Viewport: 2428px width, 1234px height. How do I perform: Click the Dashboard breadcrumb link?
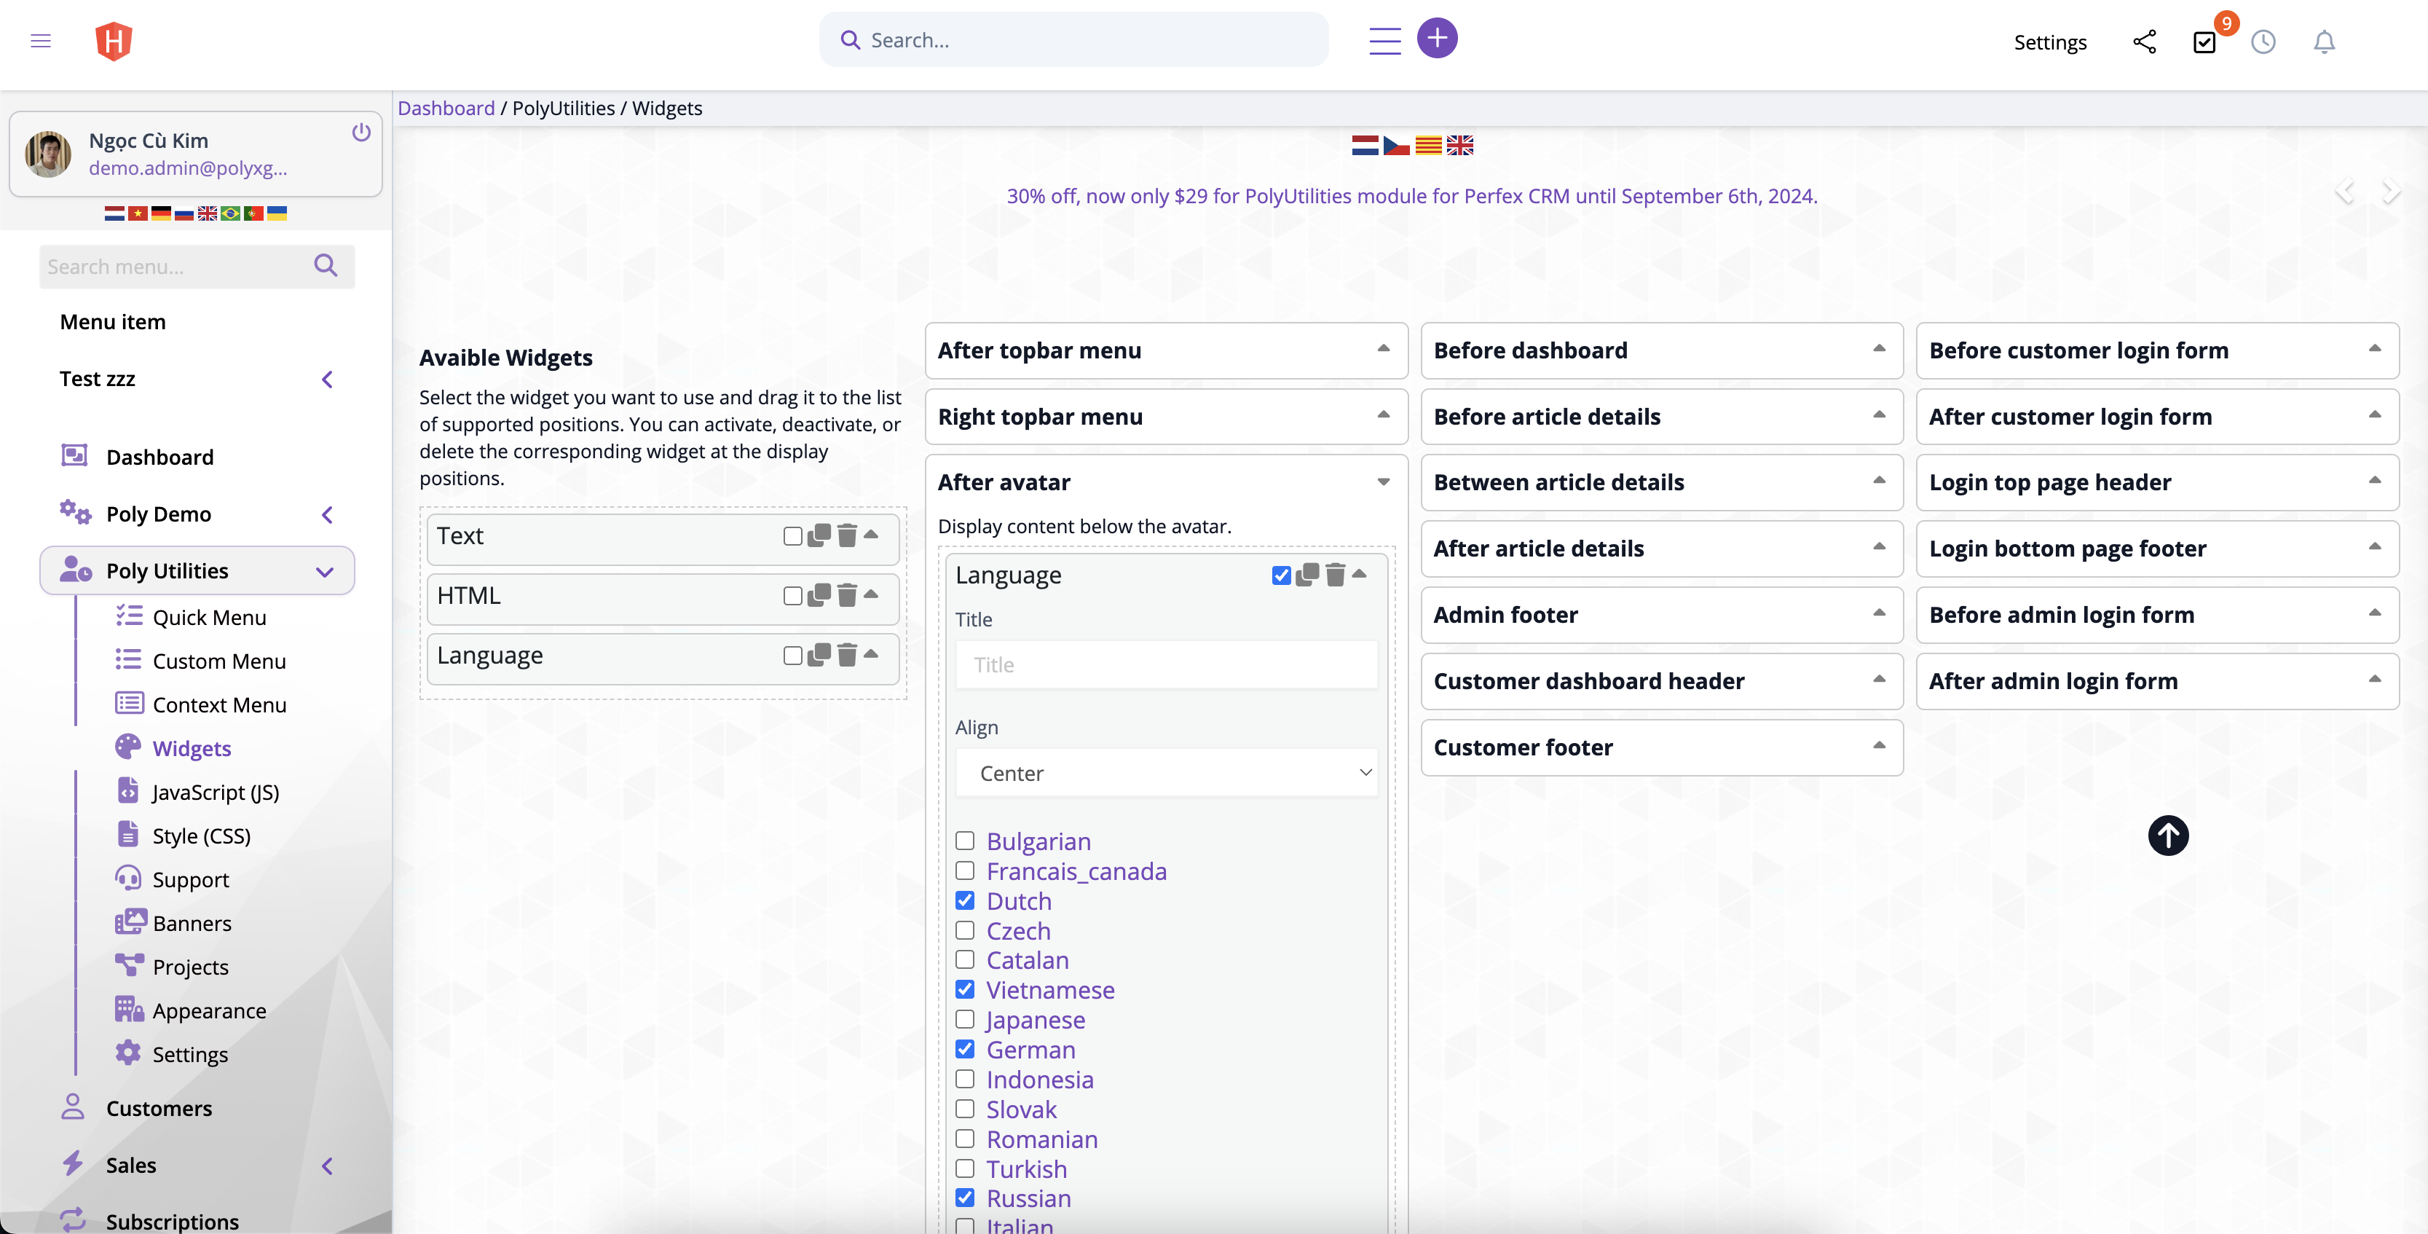tap(446, 108)
